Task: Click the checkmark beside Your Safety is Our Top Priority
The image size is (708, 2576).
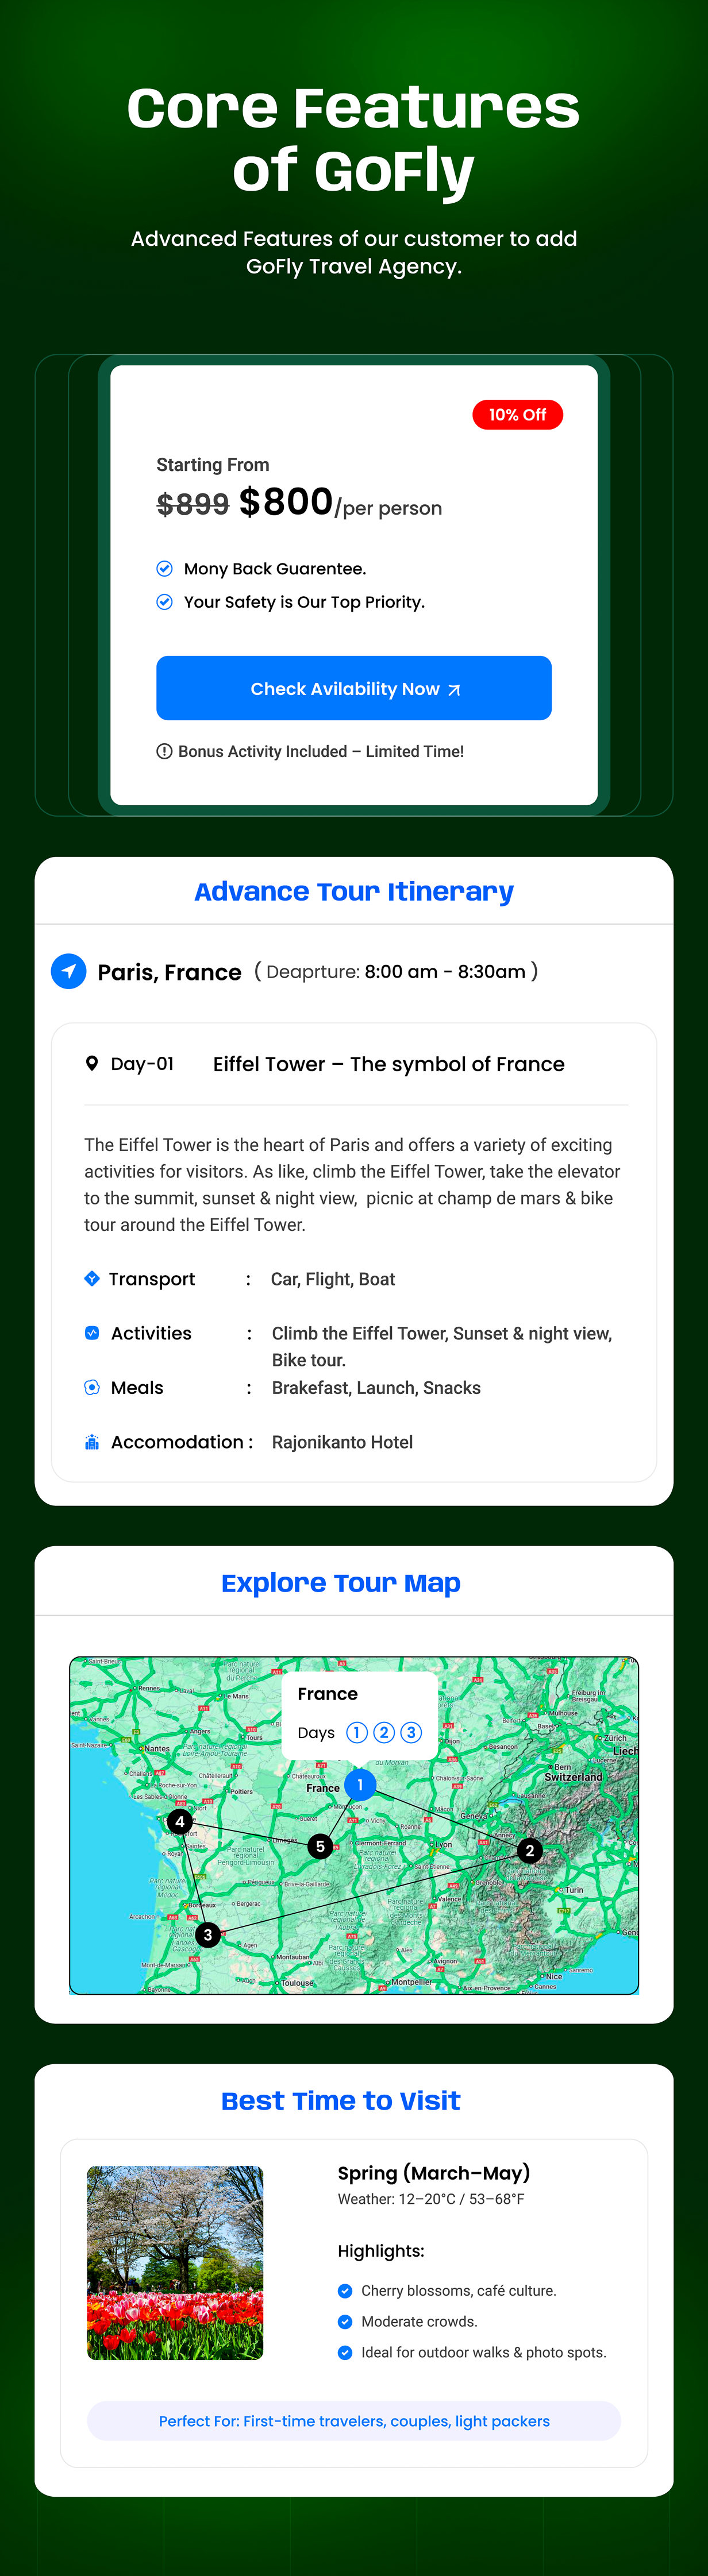Action: [165, 601]
